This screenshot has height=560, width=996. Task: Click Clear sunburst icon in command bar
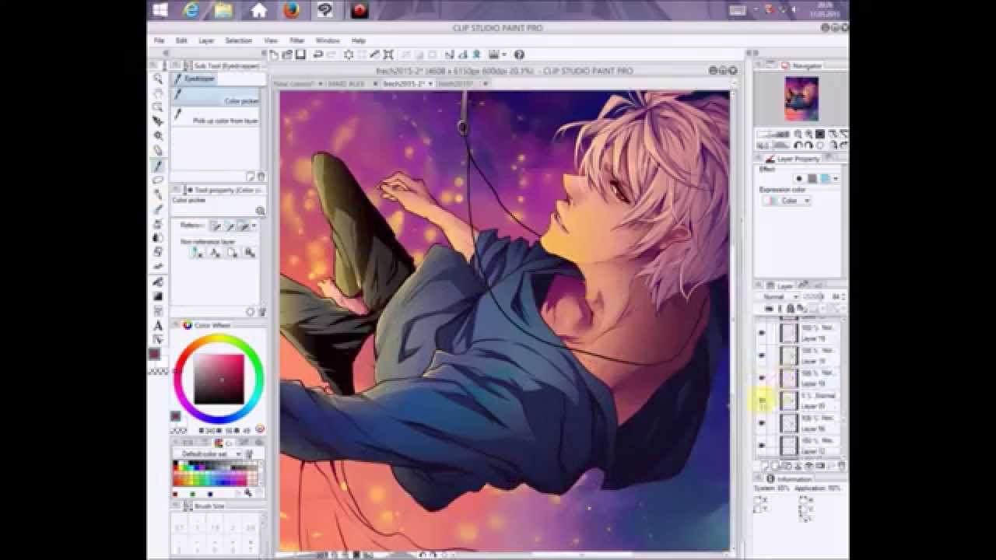349,54
